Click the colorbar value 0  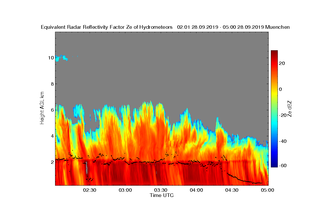tap(281, 89)
